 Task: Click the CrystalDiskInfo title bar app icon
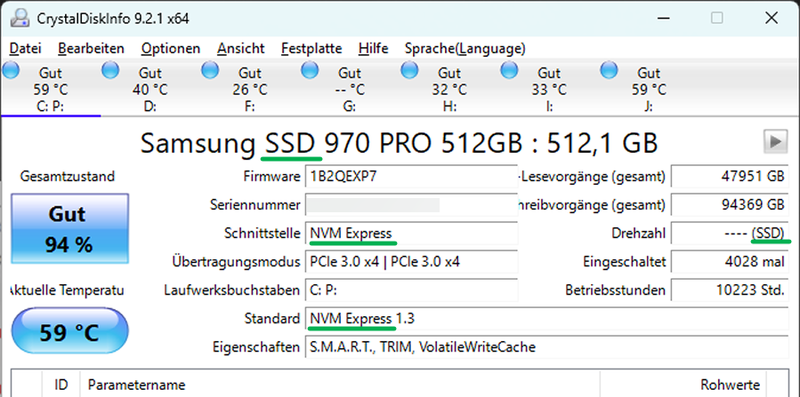pyautogui.click(x=20, y=19)
